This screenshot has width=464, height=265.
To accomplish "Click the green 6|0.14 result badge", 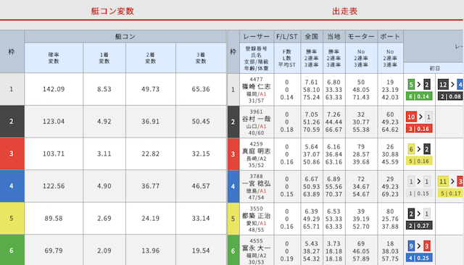I will point(419,96).
